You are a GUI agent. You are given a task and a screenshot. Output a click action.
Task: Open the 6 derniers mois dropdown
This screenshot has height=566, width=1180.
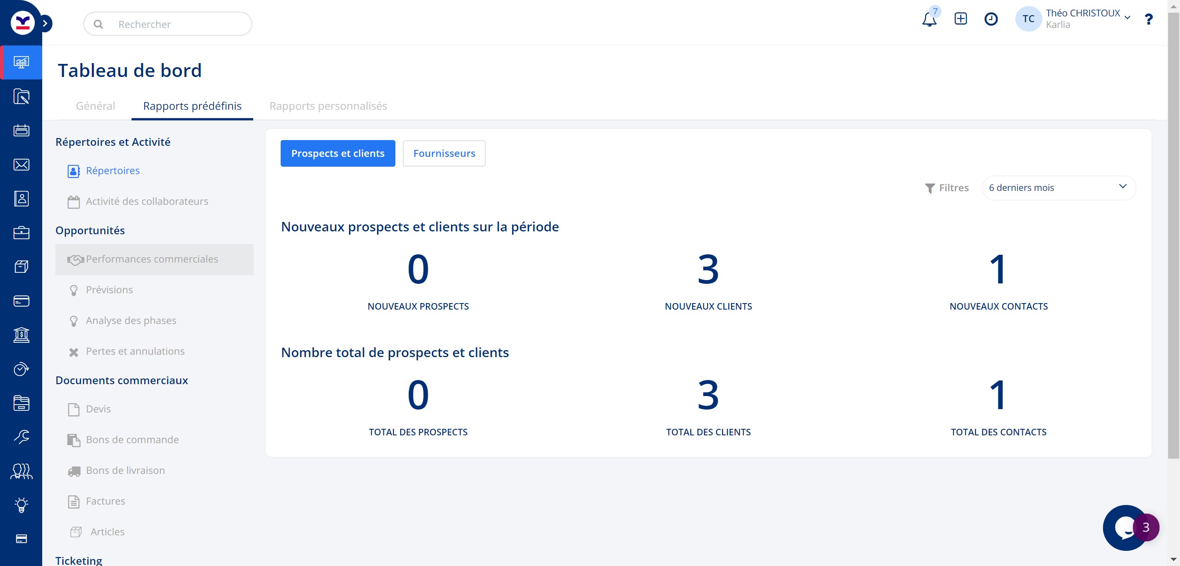1058,188
